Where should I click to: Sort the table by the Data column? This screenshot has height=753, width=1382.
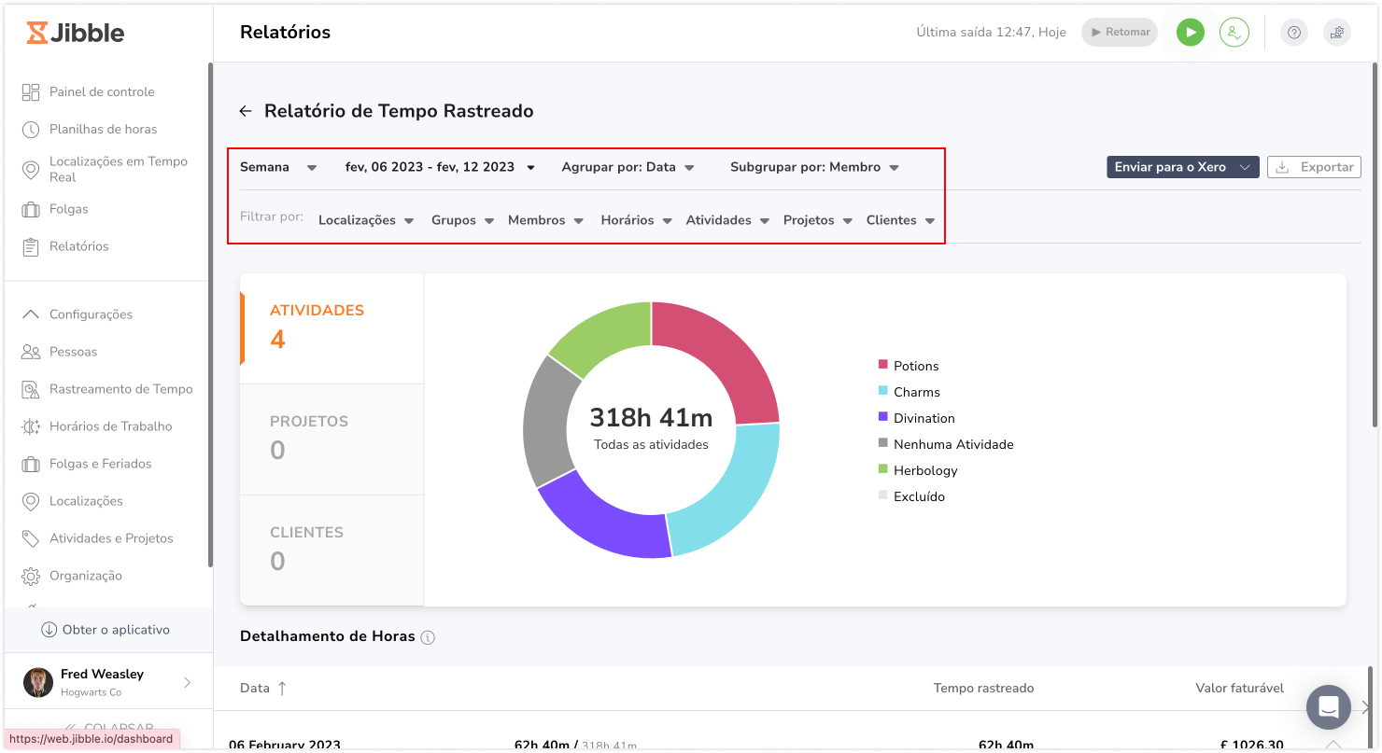(262, 688)
